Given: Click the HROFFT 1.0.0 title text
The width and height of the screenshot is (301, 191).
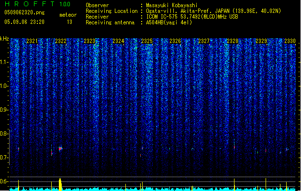Looking at the screenshot, I should coord(37,4).
